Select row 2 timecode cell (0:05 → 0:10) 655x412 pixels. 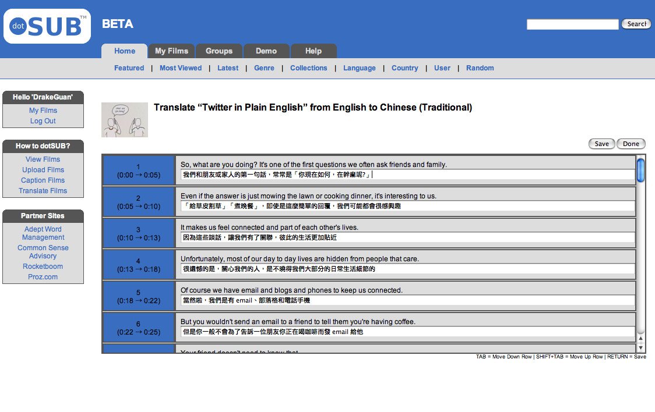(x=138, y=202)
